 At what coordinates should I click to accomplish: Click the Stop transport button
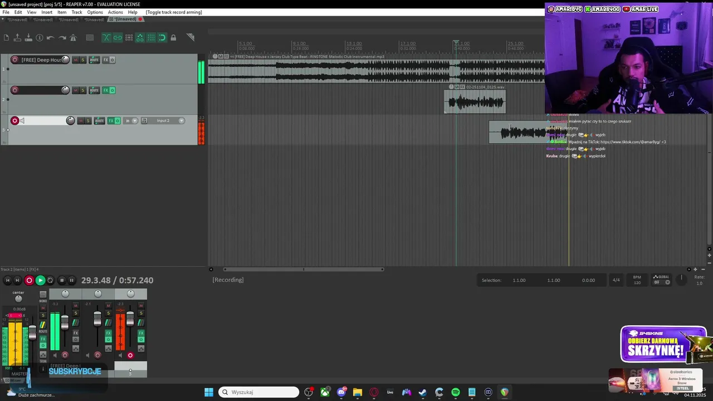[62, 281]
